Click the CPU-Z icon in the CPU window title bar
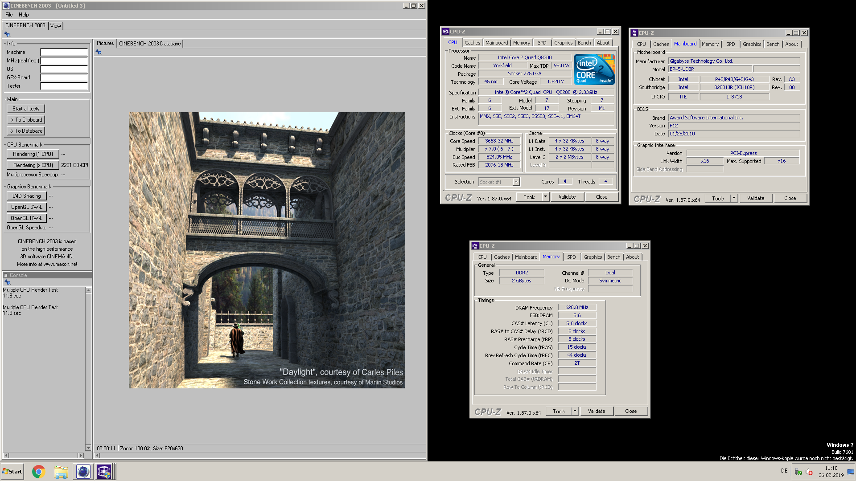The width and height of the screenshot is (856, 481). click(445, 32)
